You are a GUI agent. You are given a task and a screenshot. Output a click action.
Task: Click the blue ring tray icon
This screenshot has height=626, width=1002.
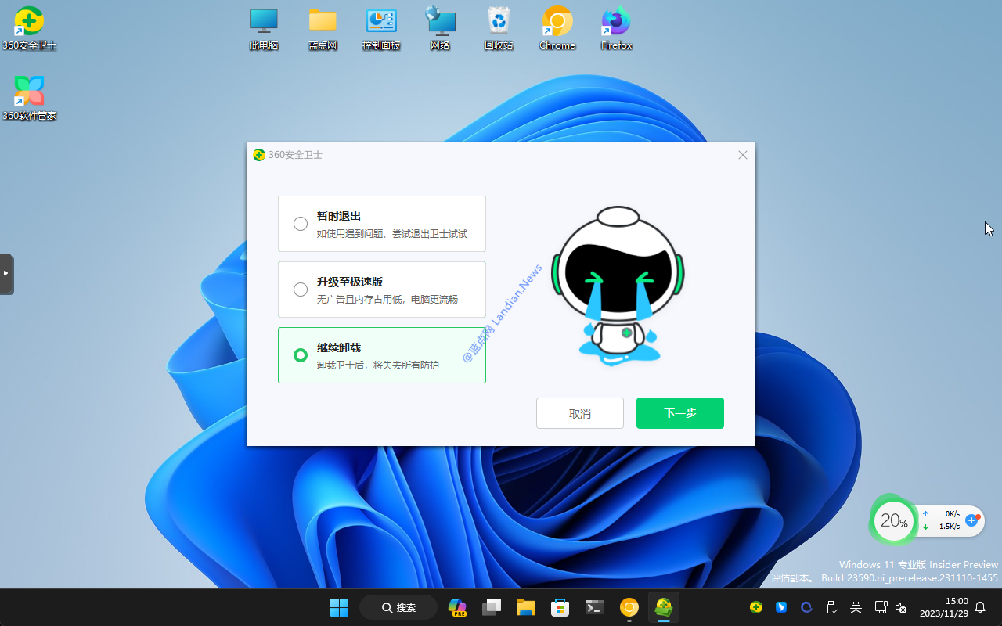coord(806,607)
